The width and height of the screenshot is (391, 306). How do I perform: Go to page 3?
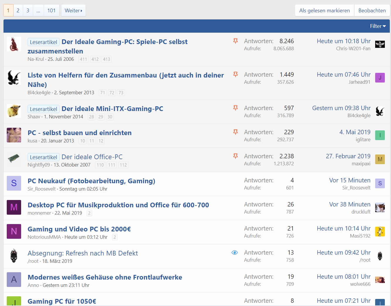click(x=28, y=10)
